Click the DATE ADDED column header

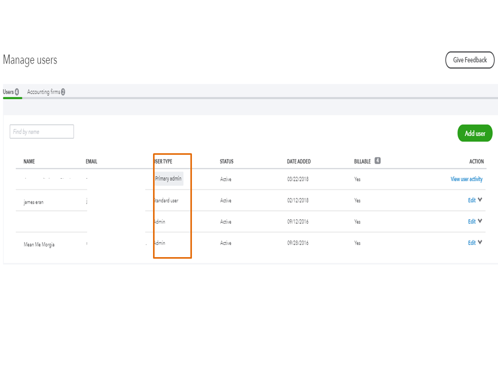coord(299,161)
